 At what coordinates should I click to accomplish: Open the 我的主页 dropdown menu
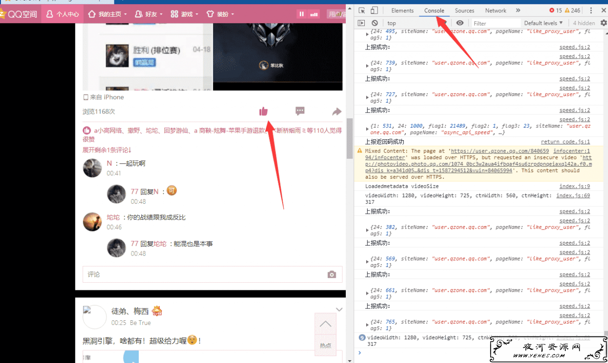coord(108,14)
